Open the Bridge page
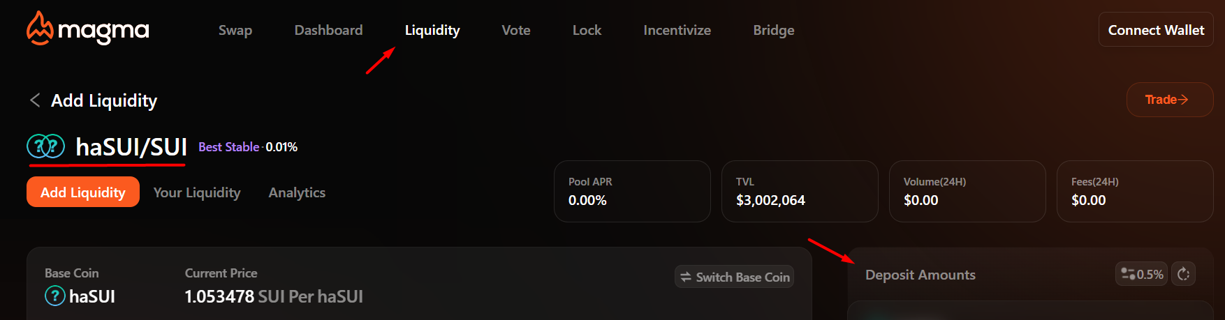Image resolution: width=1225 pixels, height=320 pixels. [x=774, y=30]
